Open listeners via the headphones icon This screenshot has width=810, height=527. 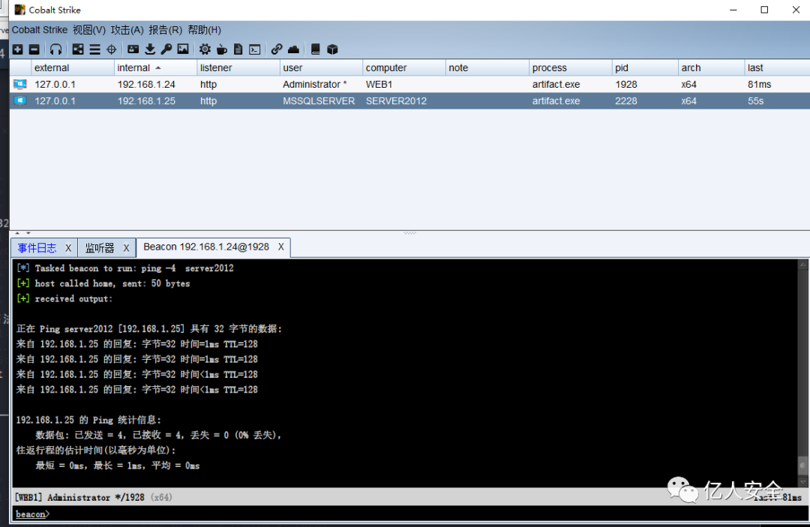click(x=55, y=49)
